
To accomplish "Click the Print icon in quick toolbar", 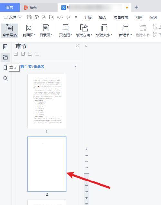I will 44,17.
